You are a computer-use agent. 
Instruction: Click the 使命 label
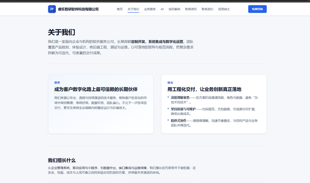pos(170,82)
